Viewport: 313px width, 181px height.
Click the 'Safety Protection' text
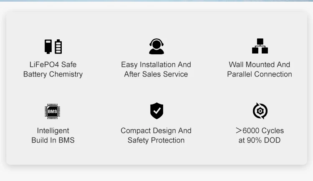tap(156, 140)
